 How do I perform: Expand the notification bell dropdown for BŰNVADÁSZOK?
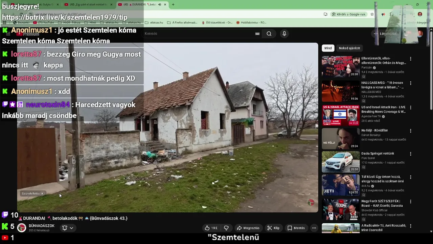coord(68,228)
